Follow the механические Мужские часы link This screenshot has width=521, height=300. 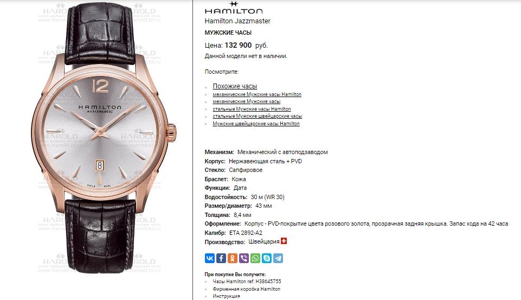coord(247,101)
